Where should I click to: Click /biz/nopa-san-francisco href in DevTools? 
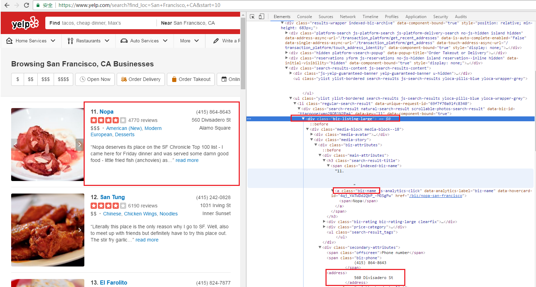coord(436,196)
